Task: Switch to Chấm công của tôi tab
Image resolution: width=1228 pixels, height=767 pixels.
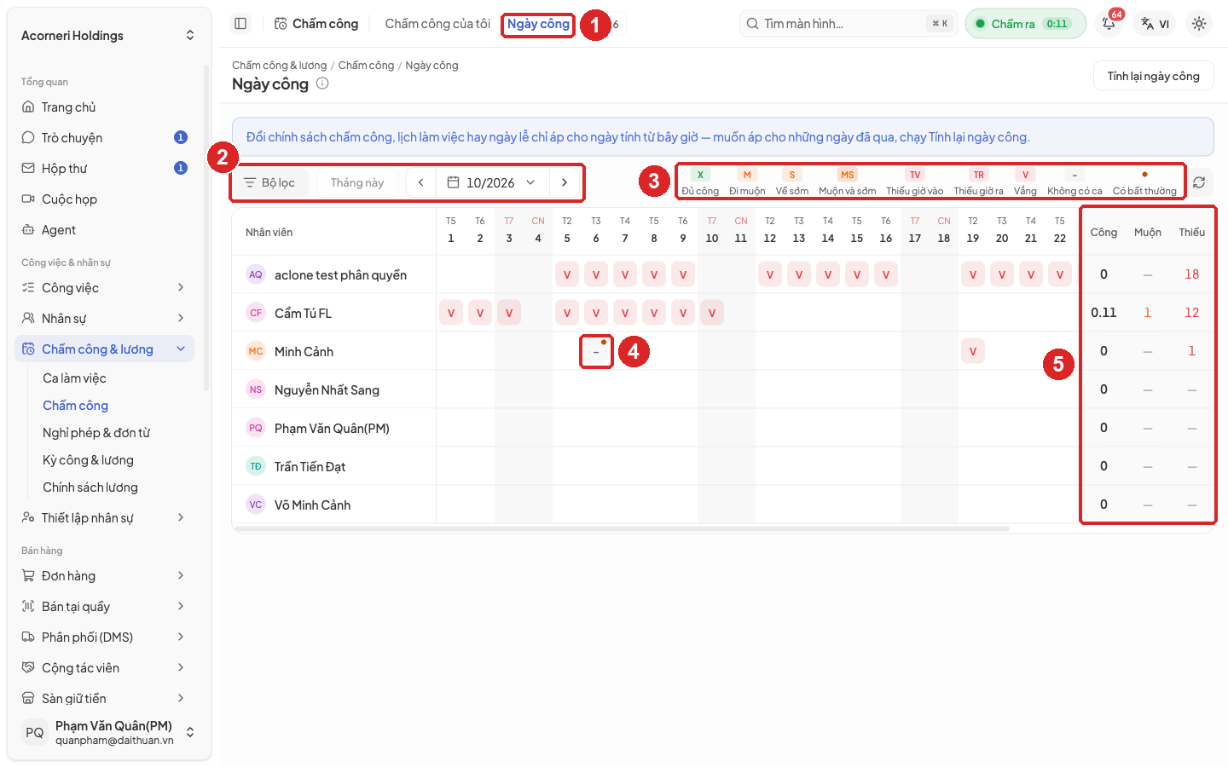Action: click(x=437, y=24)
